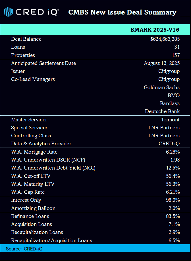Click Citigroup in the Issuer row
The width and height of the screenshot is (191, 261).
click(169, 71)
